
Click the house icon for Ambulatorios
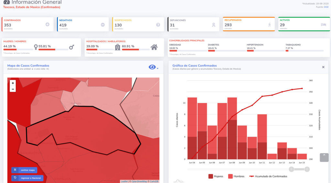[154, 47]
